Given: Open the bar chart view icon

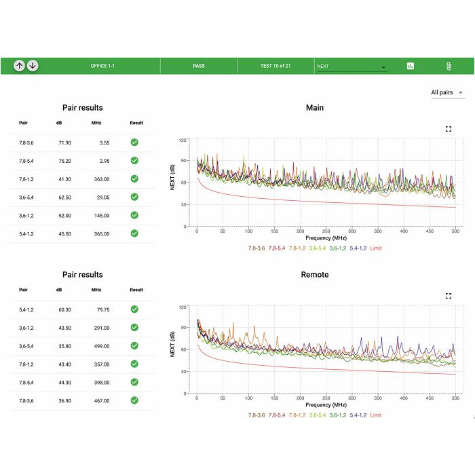Looking at the screenshot, I should pyautogui.click(x=411, y=66).
